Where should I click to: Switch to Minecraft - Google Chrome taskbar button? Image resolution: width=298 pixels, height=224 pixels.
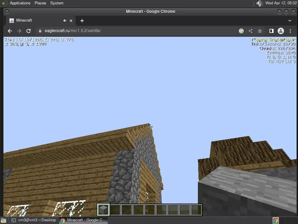coord(84,220)
